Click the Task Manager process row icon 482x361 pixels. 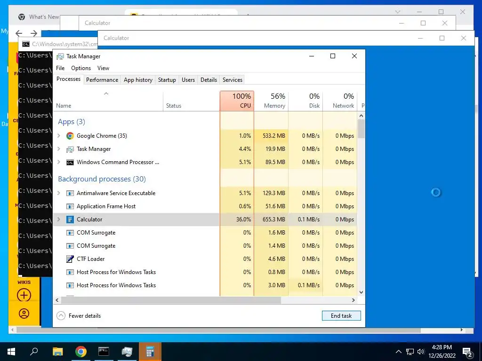(70, 149)
